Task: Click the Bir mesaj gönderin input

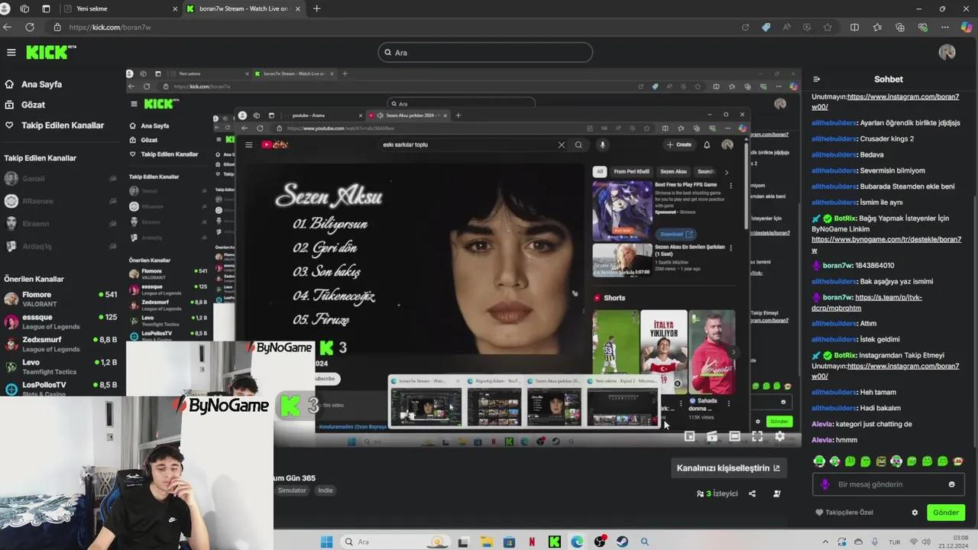Action: pos(888,484)
